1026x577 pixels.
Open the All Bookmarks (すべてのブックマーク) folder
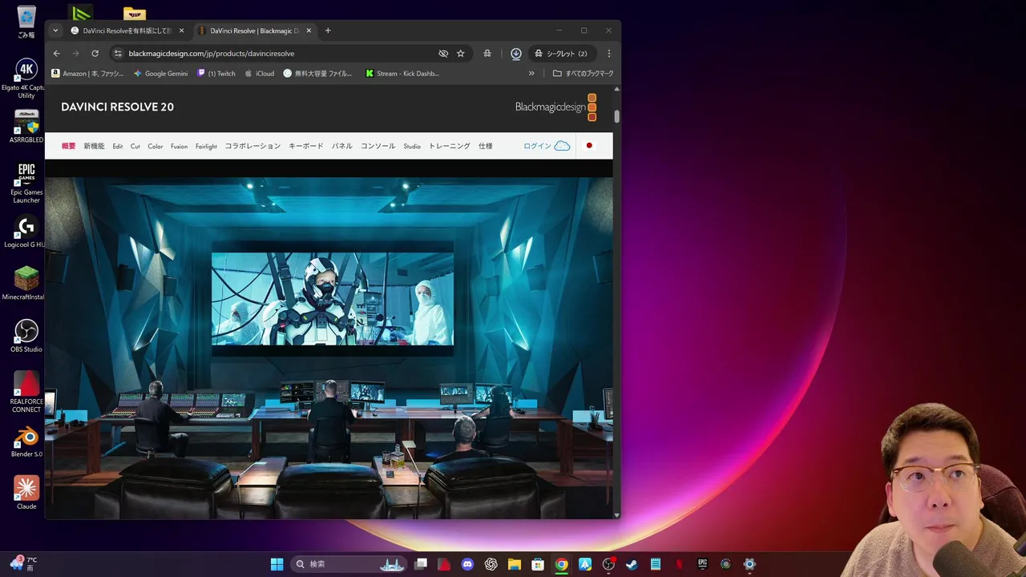[584, 74]
